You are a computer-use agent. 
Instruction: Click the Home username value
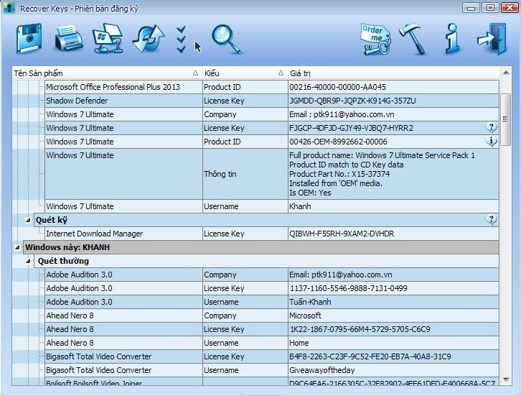click(299, 343)
